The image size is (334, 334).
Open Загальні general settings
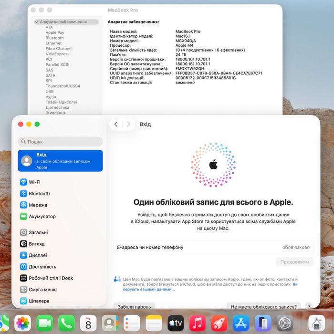click(60, 232)
